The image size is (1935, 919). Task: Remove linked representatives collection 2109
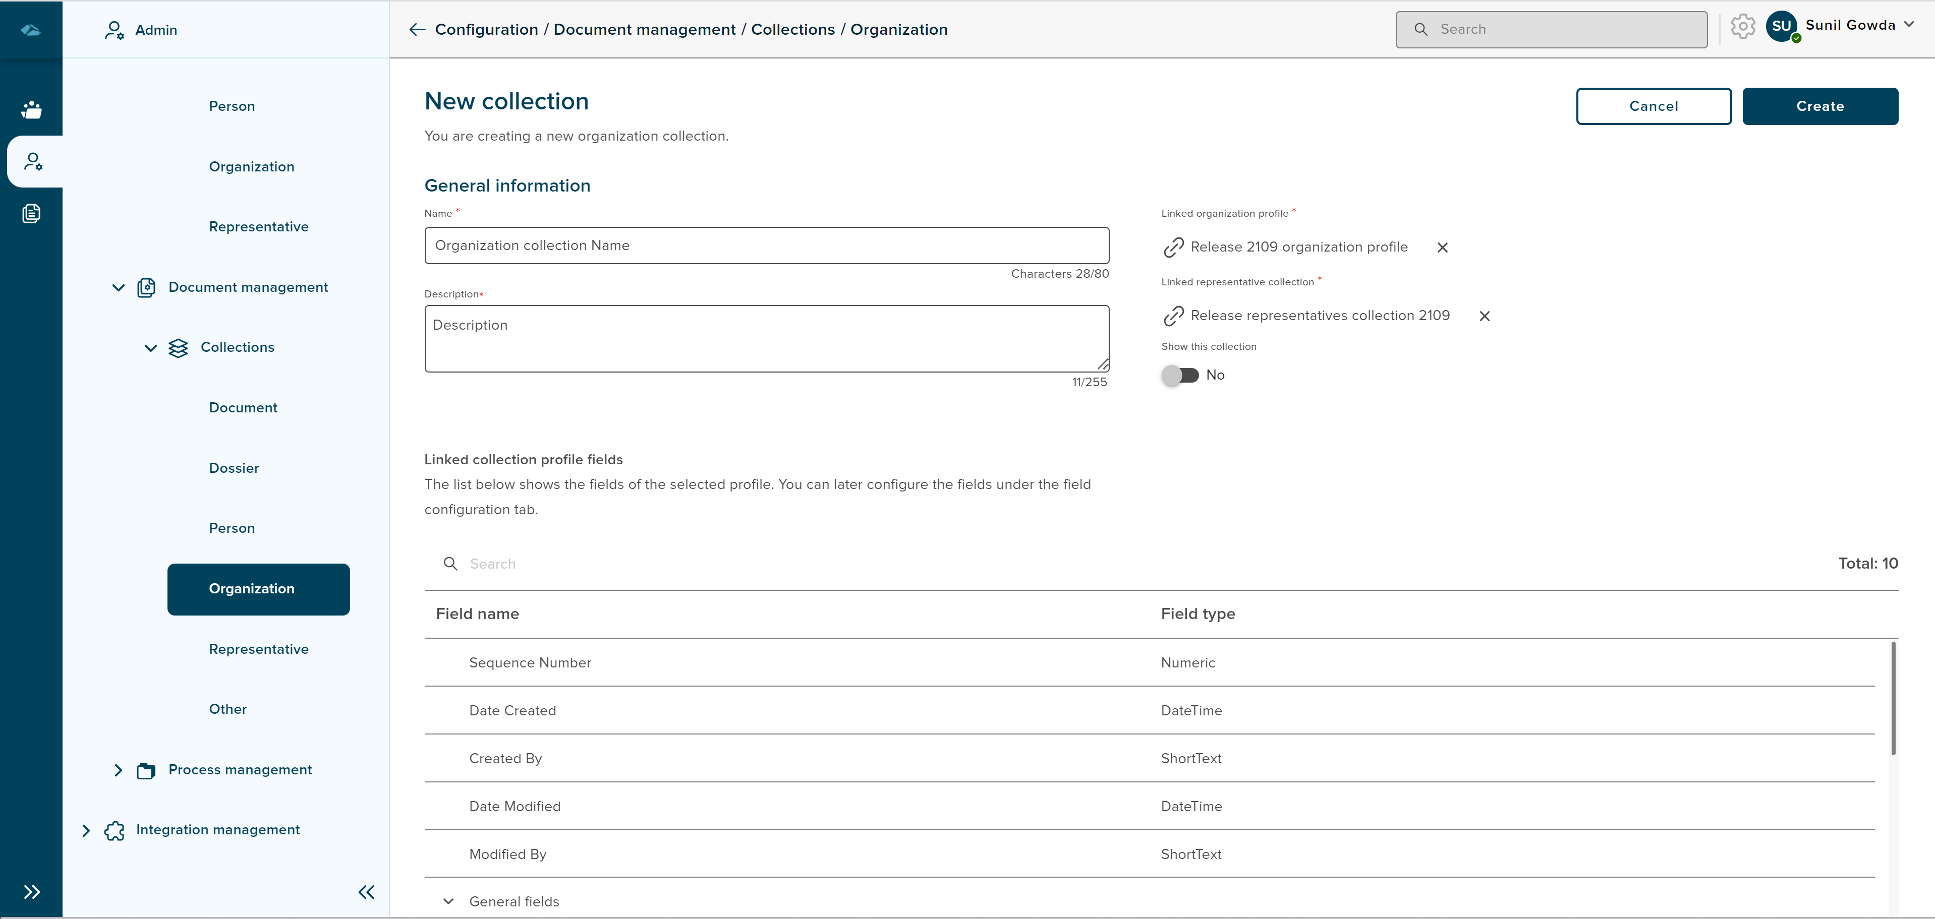[x=1484, y=316]
